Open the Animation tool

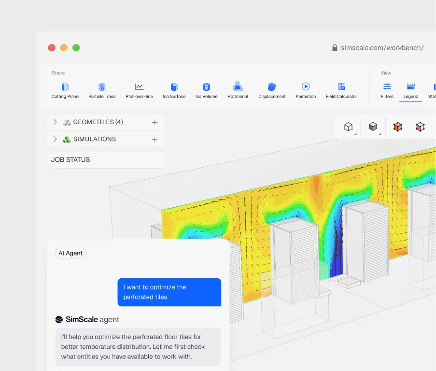click(x=306, y=91)
